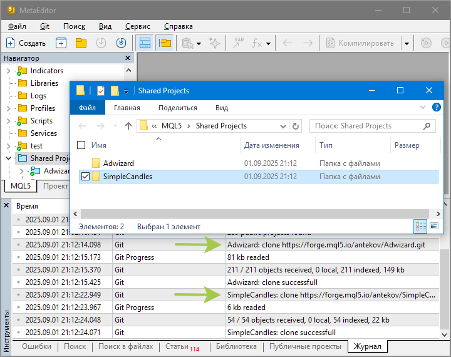Image resolution: width=451 pixels, height=357 pixels.
Task: Expand the Explorer ribbon chevron
Action: pyautogui.click(x=423, y=107)
